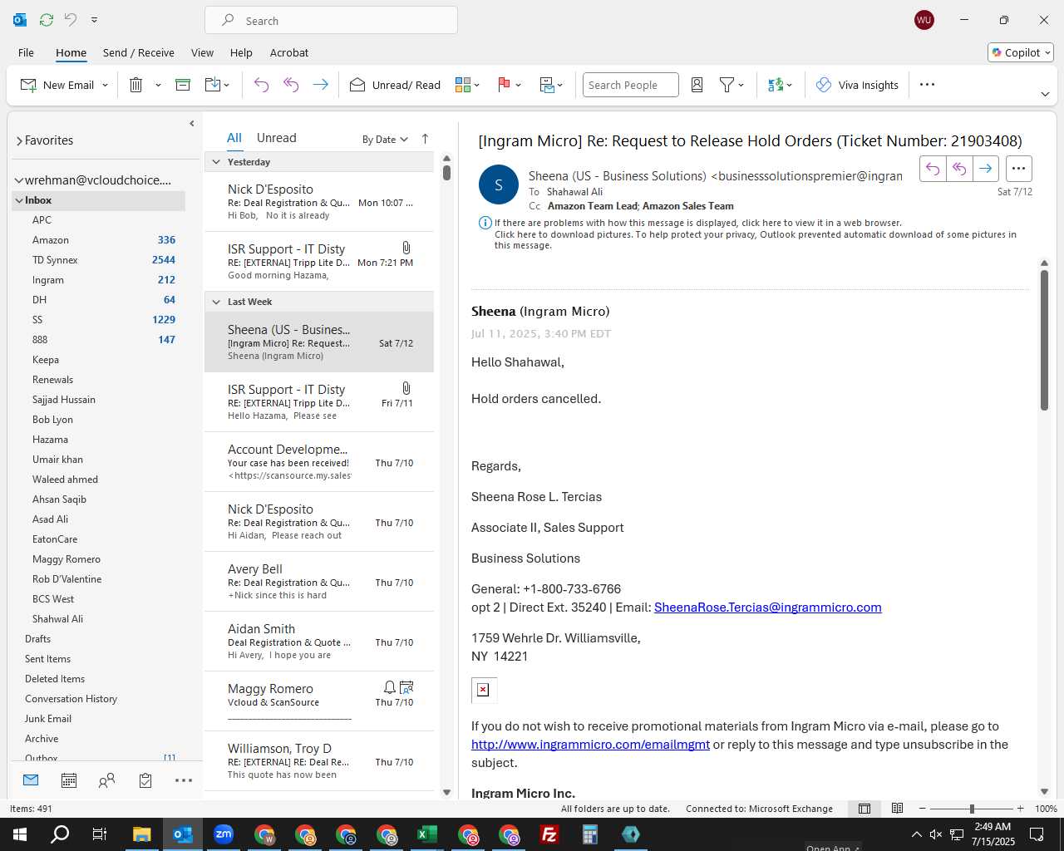Click zoom in plus button

tap(1021, 809)
